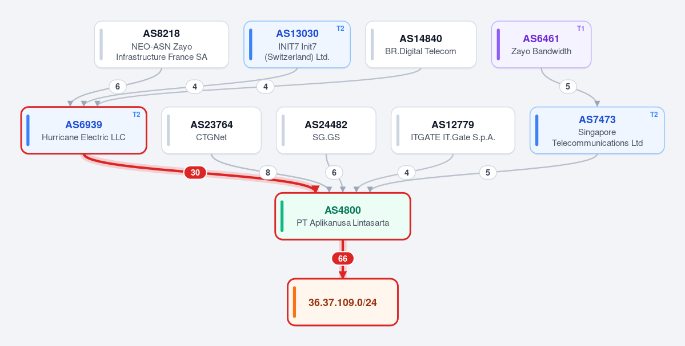Screen dimensions: 685x346
Task: Select the AS7473 Singapore Telecommunications node
Action: pos(597,131)
